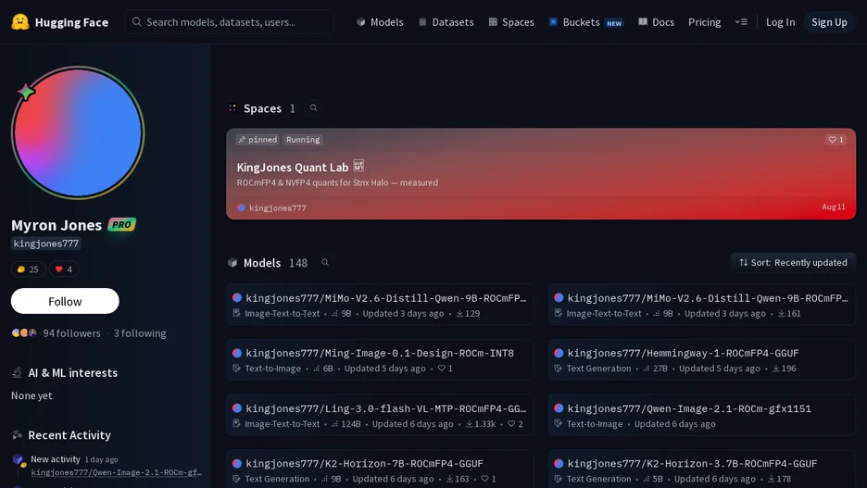Open the Docs menu item
The height and width of the screenshot is (488, 867).
pos(657,22)
